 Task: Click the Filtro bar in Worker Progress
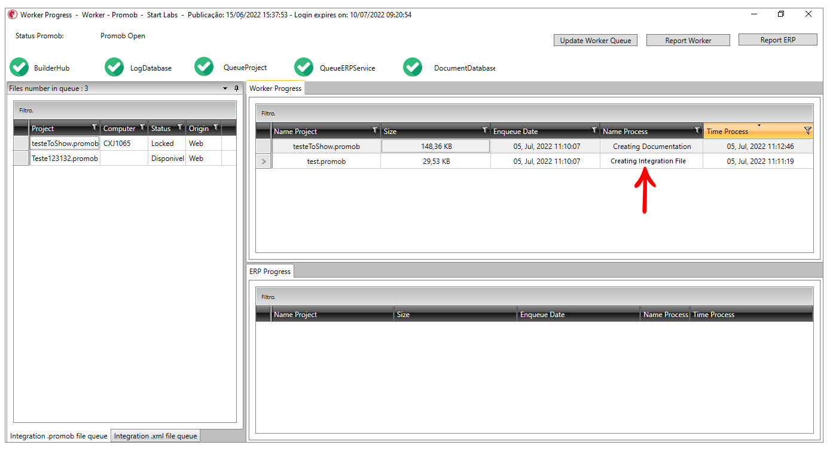click(535, 113)
